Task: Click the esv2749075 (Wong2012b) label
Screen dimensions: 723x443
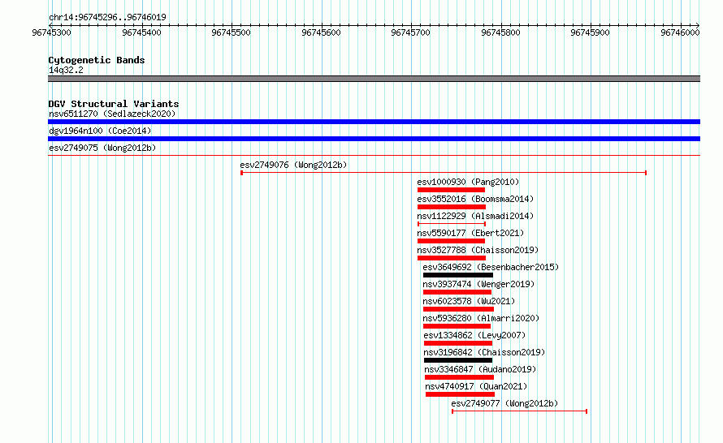Action: click(x=102, y=148)
